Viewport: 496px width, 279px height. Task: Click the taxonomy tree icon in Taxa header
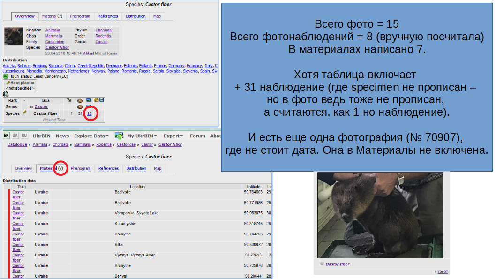69,100
